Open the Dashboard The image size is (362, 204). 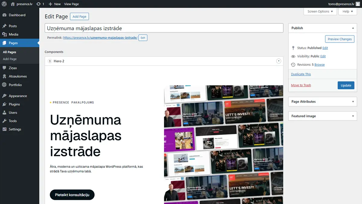pyautogui.click(x=17, y=15)
